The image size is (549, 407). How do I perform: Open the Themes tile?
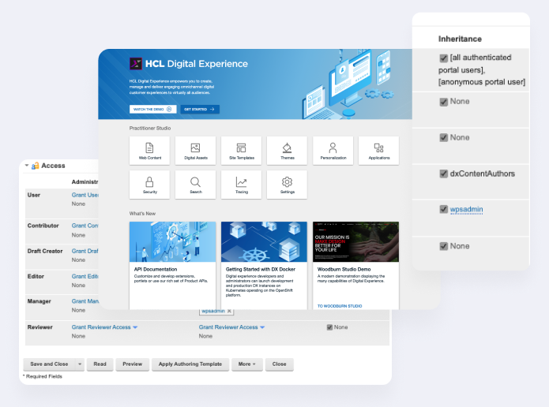pos(287,151)
